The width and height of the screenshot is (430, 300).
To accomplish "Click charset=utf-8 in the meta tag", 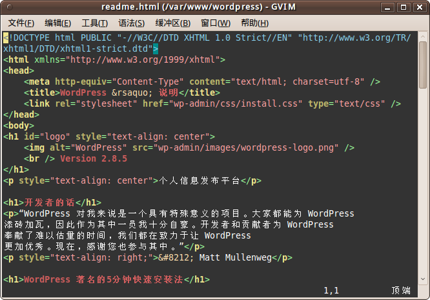I will pyautogui.click(x=326, y=81).
